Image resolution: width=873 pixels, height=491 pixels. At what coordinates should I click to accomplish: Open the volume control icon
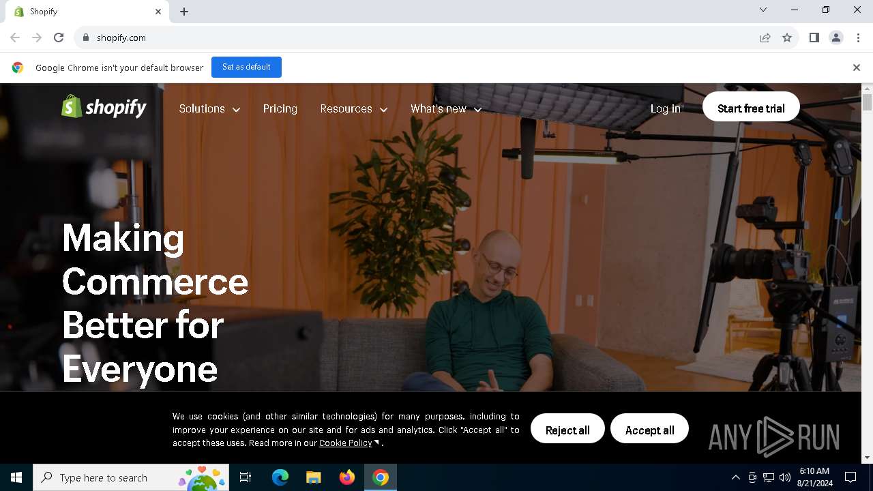(785, 477)
